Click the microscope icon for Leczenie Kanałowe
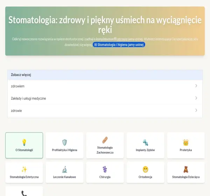 (64, 169)
